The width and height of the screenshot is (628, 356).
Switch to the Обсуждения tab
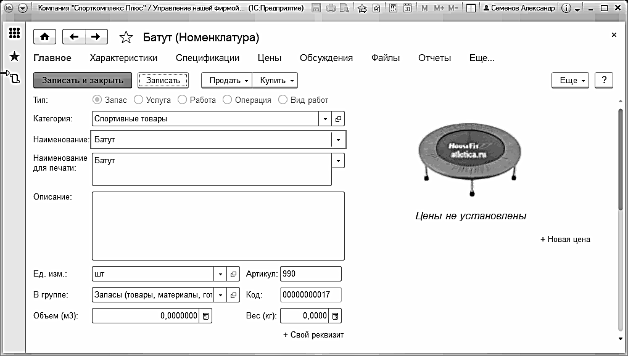pos(326,58)
